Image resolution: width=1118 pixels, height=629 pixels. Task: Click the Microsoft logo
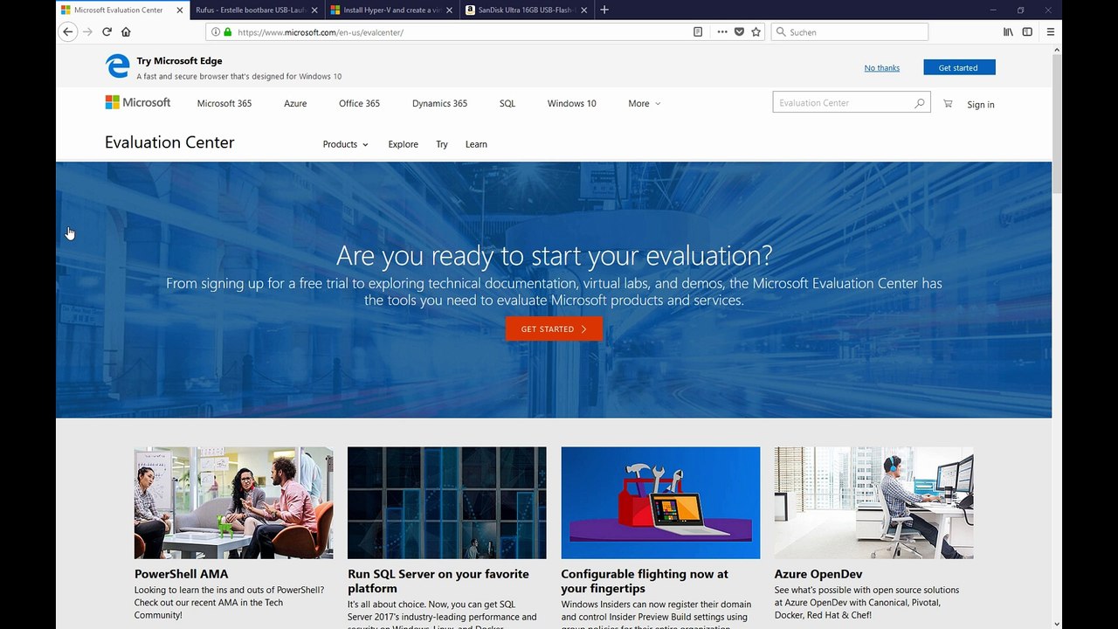138,102
